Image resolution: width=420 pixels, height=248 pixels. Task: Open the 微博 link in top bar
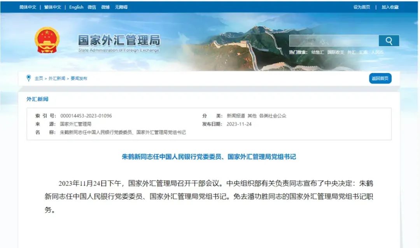105,7
